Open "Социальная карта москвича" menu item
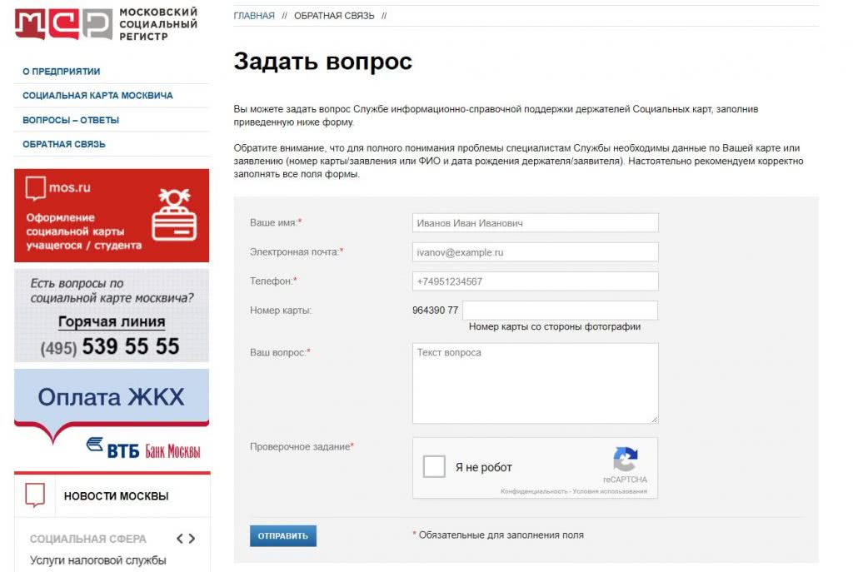Viewport: 853px width, 572px height. coord(97,96)
